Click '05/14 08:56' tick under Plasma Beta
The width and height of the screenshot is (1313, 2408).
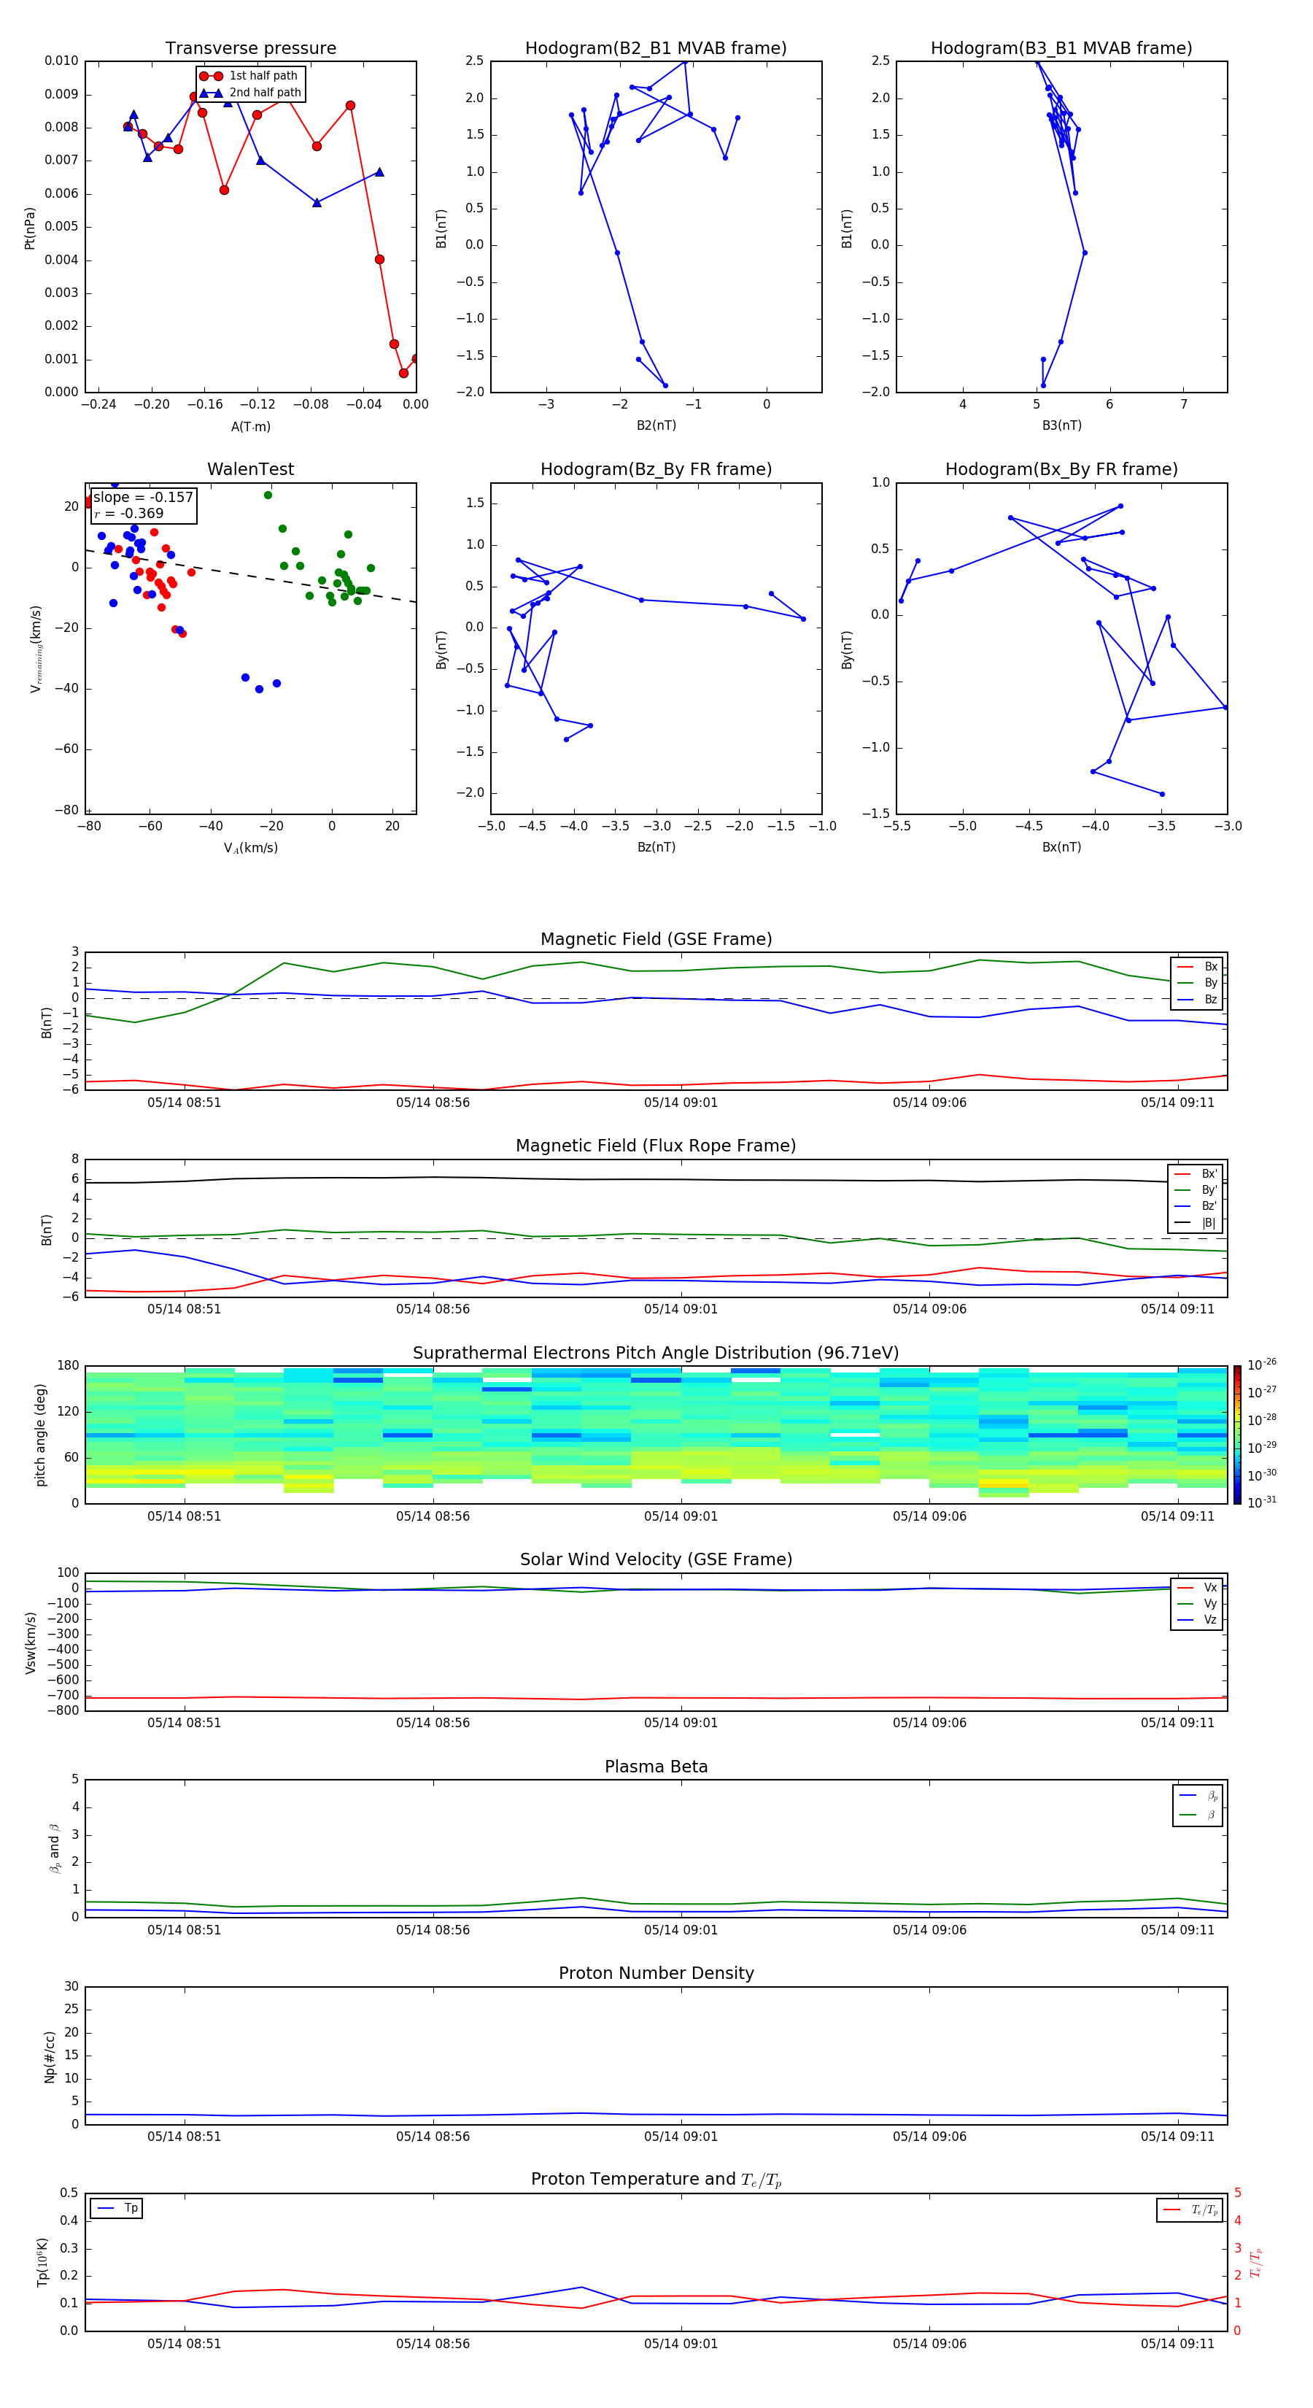pos(433,1929)
